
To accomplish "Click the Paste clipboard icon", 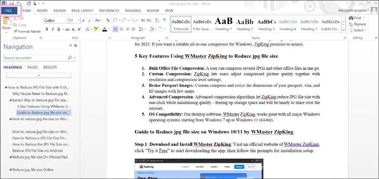I will [x=6, y=21].
